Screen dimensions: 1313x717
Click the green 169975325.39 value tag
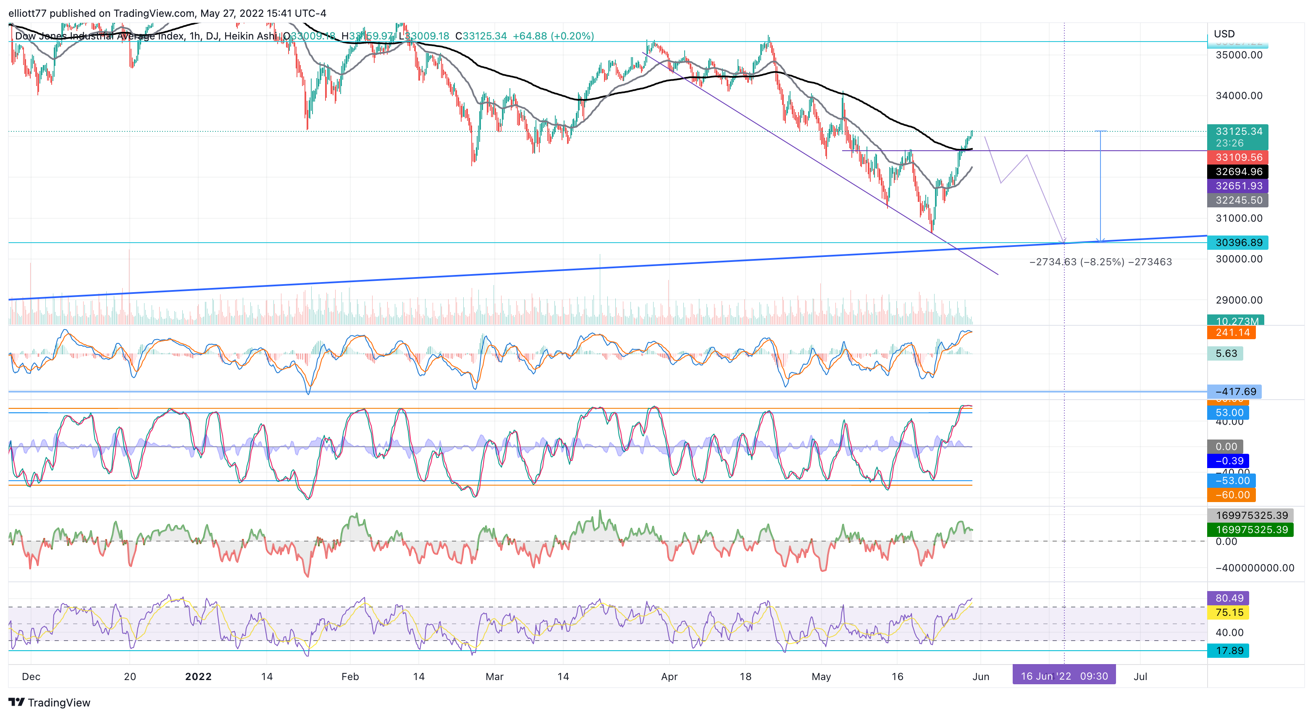pos(1251,529)
